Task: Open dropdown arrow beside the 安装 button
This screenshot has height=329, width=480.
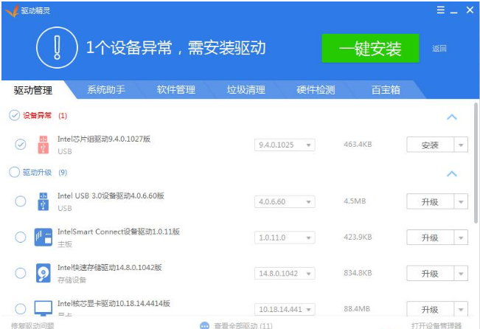Action: tap(462, 145)
